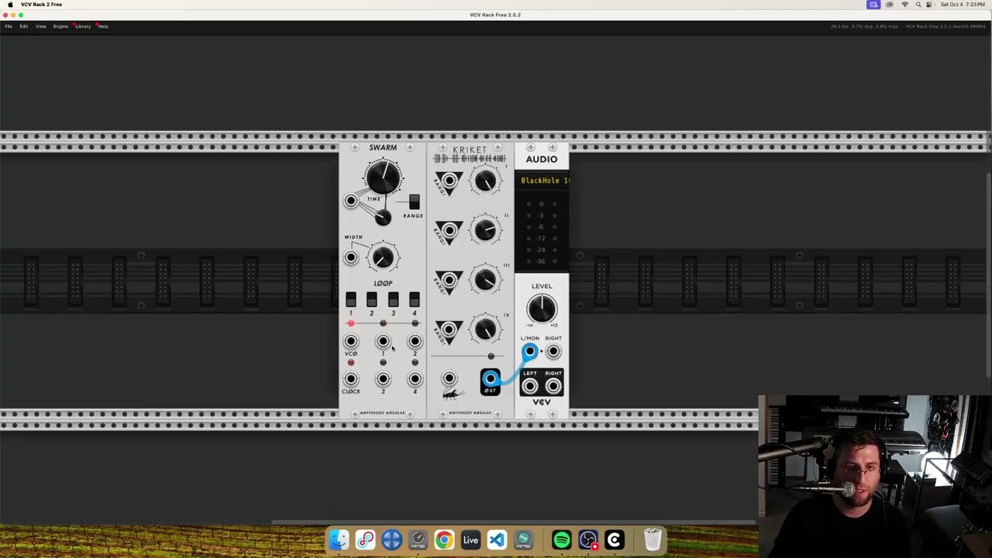Flip the Swarm RANGE switch

414,201
